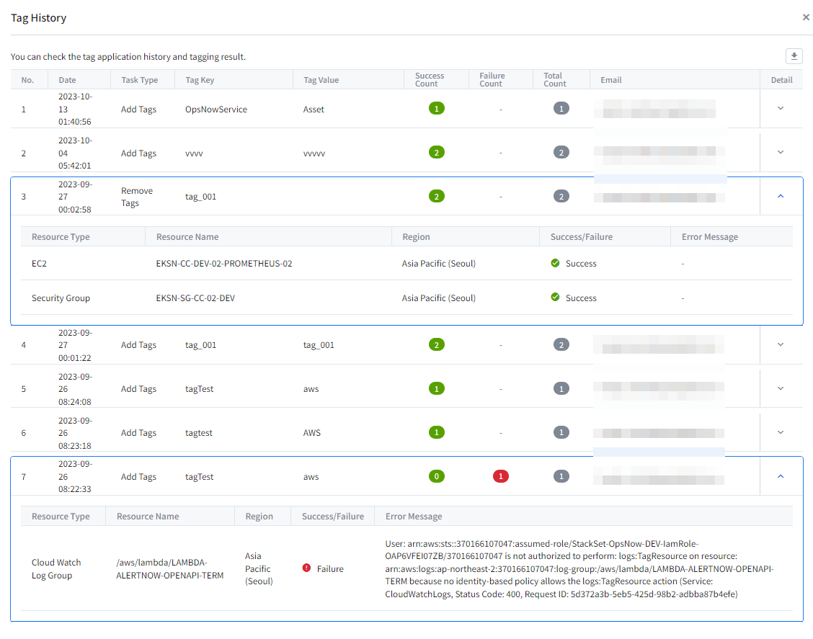Close the Tag History dialog
Screen dimensions: 813x639
coord(806,17)
